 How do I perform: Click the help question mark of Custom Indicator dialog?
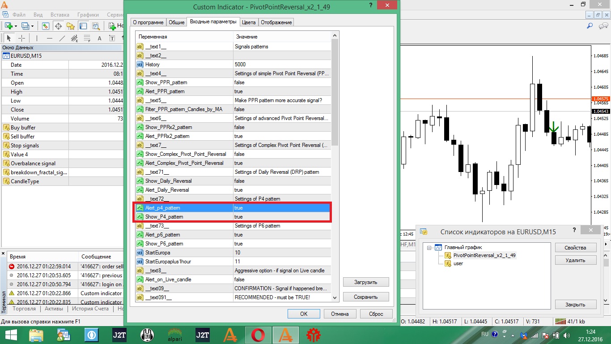click(x=371, y=5)
